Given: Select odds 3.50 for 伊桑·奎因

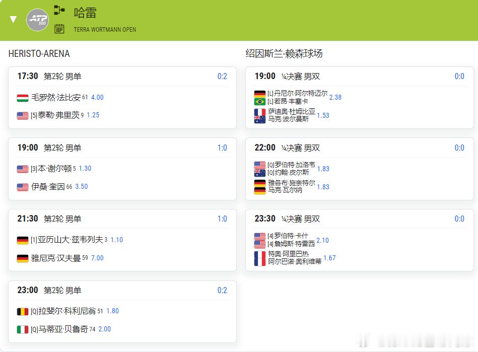Looking at the screenshot, I should point(82,186).
